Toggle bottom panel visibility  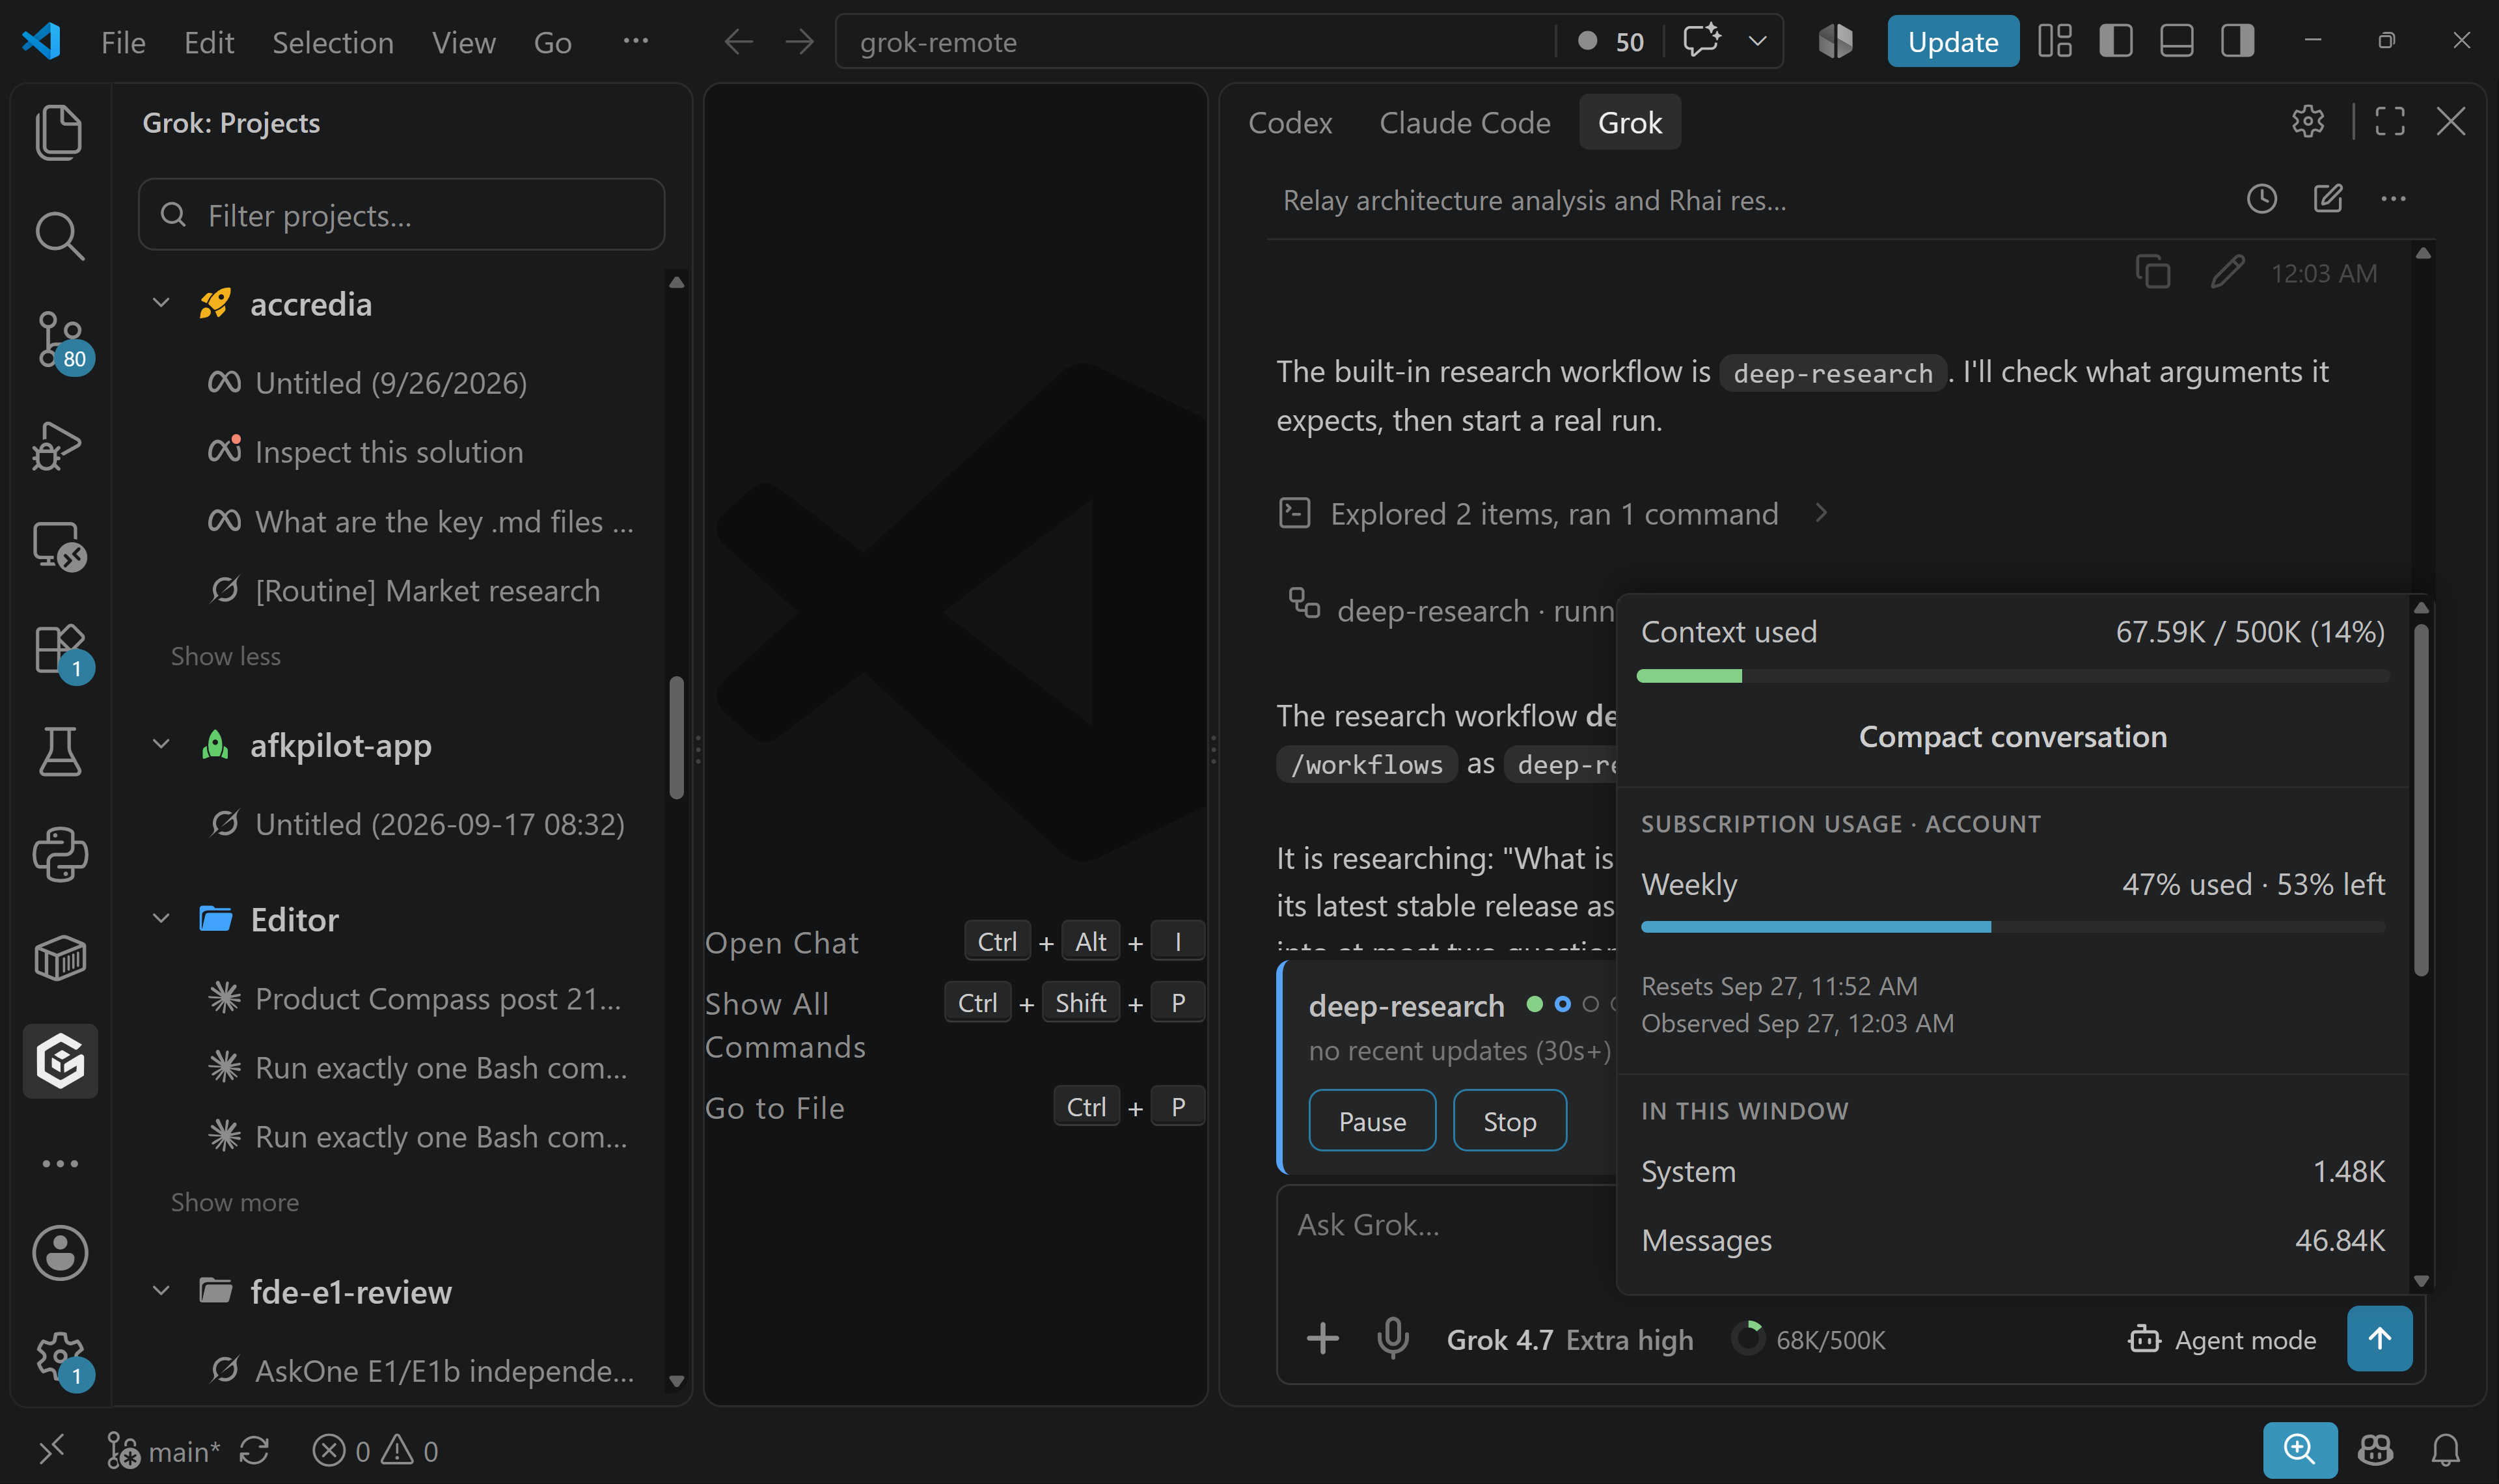pos(2176,41)
